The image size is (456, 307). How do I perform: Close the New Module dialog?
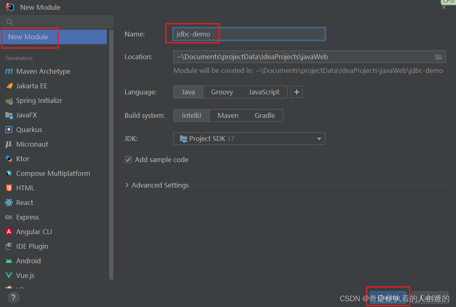point(444,7)
